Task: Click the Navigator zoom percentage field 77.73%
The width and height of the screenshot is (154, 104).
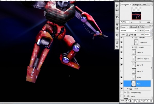Action: coord(124,22)
